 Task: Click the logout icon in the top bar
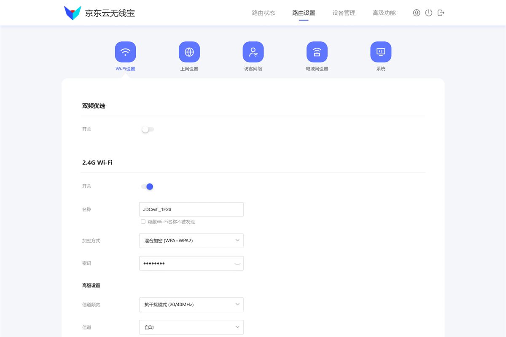pyautogui.click(x=441, y=13)
